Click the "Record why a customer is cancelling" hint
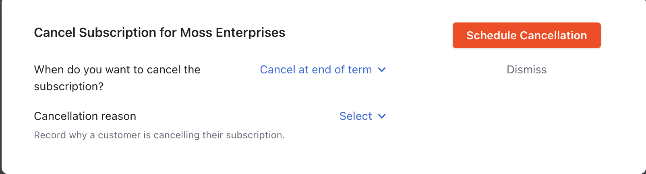The image size is (646, 174). coord(159,135)
